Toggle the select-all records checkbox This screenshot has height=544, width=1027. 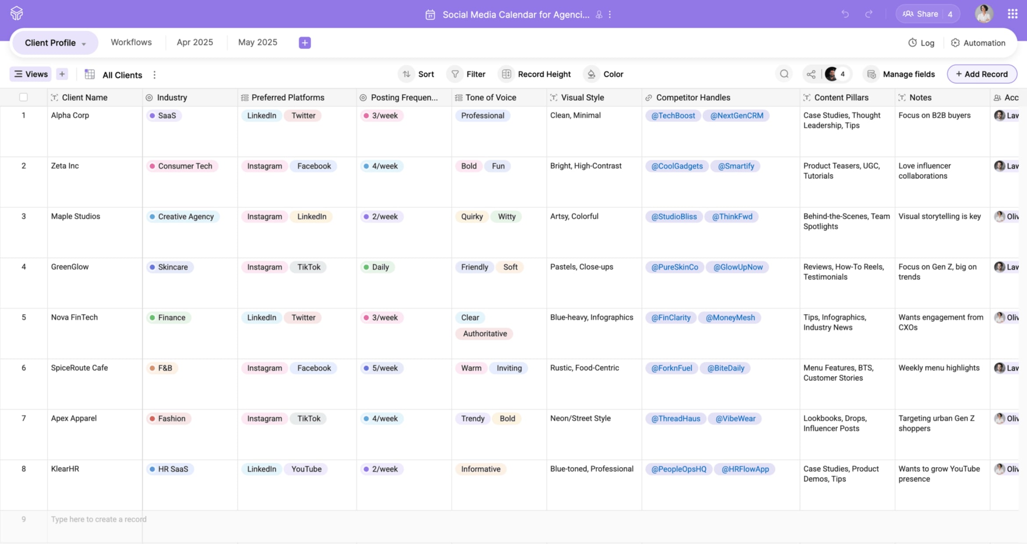24,97
